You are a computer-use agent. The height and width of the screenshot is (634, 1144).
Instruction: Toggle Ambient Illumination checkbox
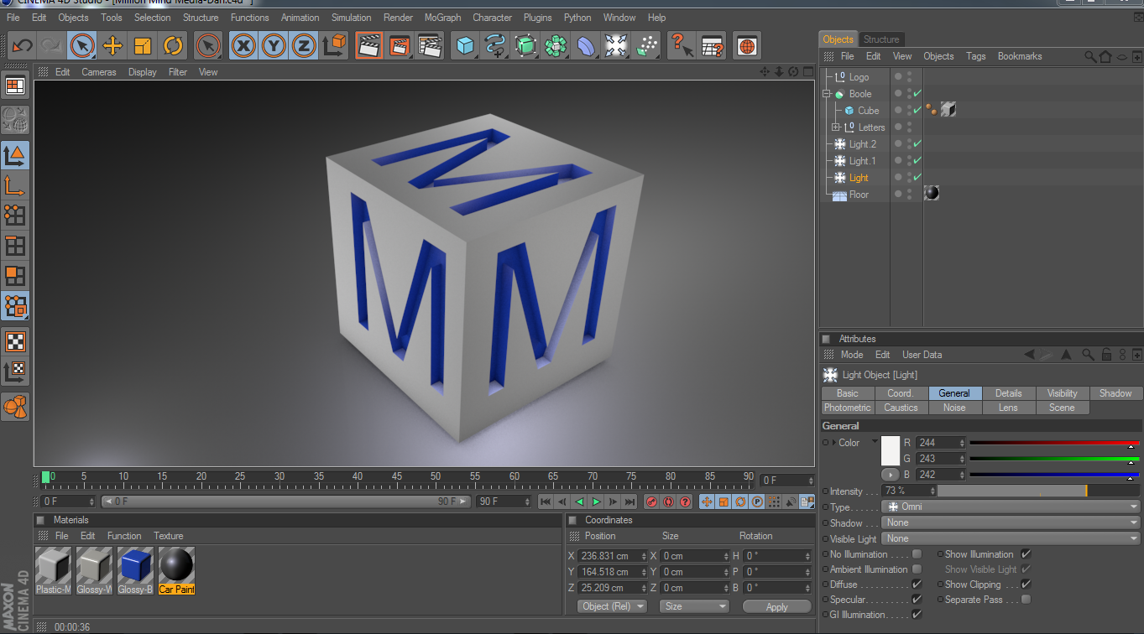click(x=917, y=569)
